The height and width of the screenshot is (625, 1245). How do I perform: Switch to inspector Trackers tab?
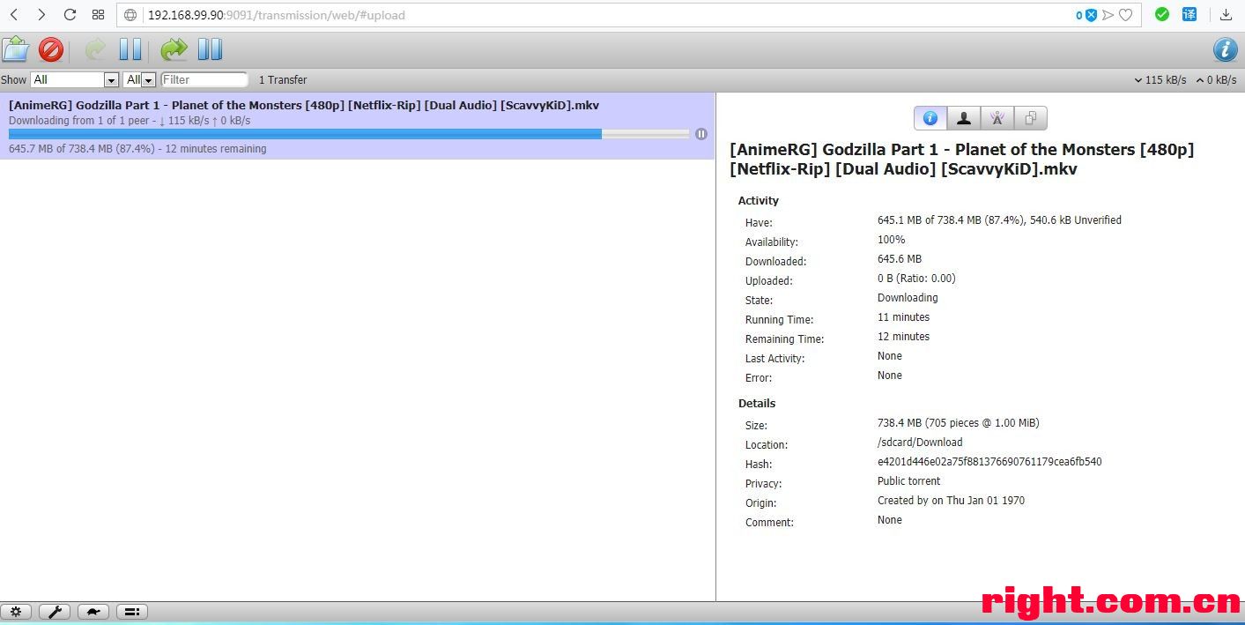[x=997, y=118]
